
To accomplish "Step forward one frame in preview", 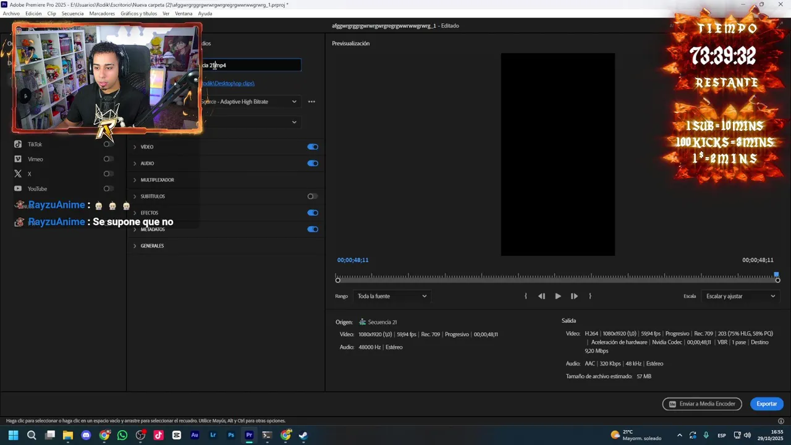I will click(x=574, y=296).
